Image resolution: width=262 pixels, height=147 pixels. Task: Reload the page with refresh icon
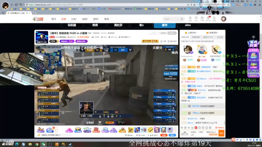(16, 5)
